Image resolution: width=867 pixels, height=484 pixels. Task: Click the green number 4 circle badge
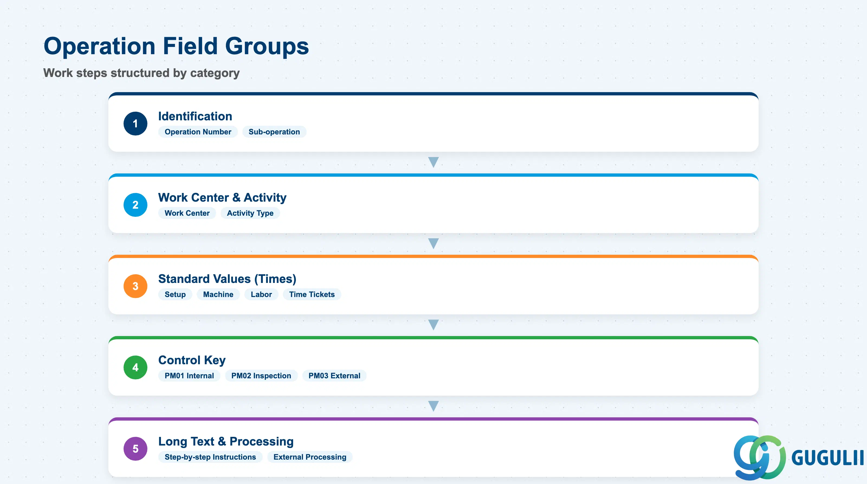pos(135,367)
